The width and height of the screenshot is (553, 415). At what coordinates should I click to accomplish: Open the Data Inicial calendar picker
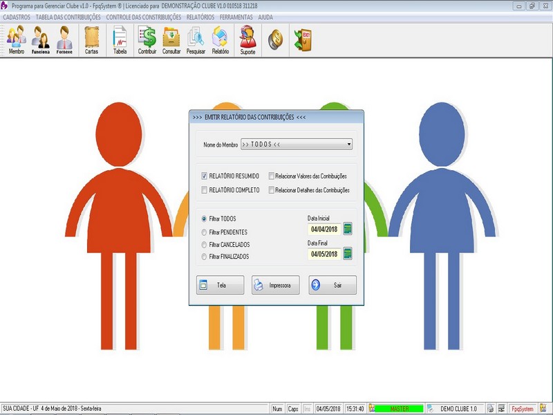(x=348, y=229)
